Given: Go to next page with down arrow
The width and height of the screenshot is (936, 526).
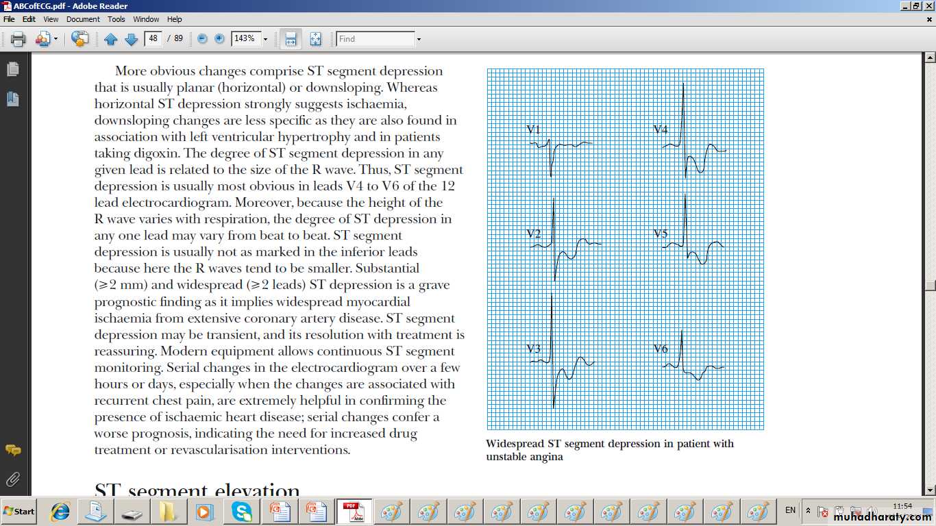Looking at the screenshot, I should [x=131, y=39].
